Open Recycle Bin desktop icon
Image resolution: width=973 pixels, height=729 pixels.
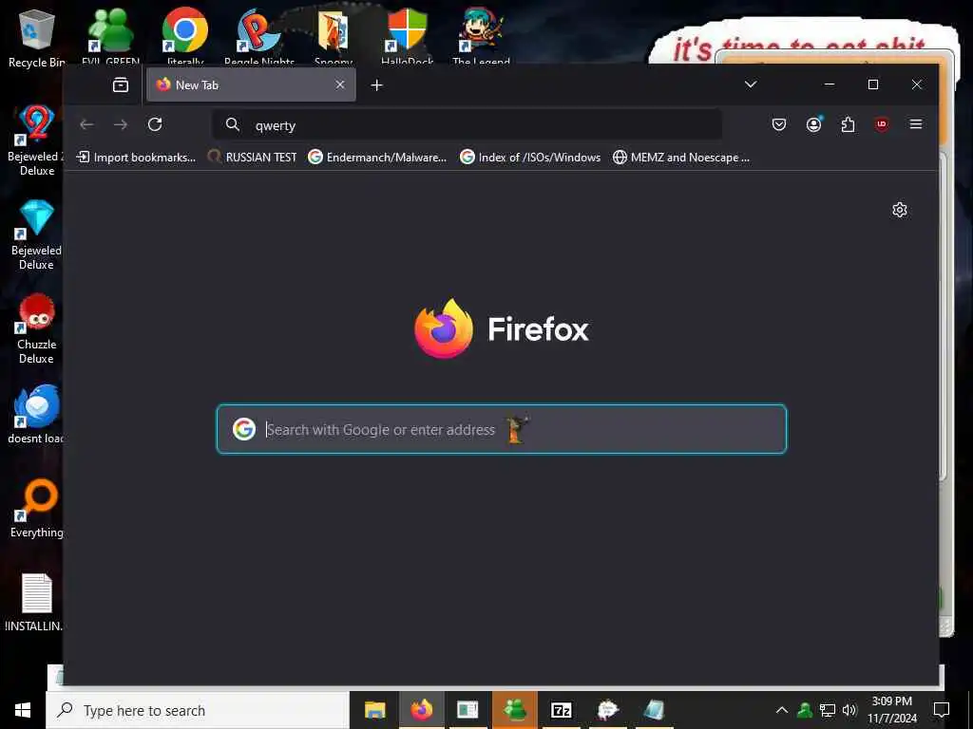(x=37, y=38)
